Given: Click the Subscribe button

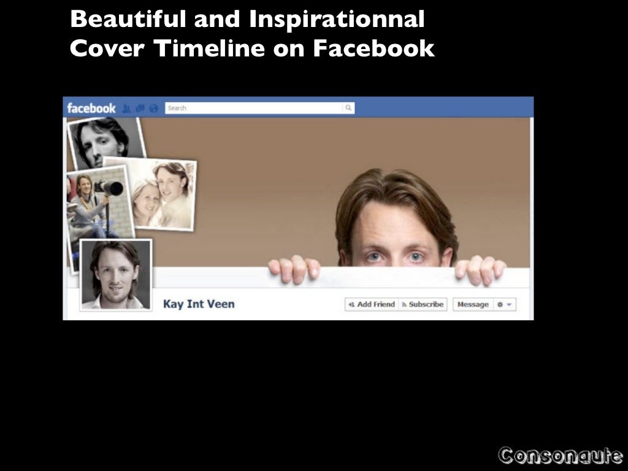Looking at the screenshot, I should coord(423,304).
